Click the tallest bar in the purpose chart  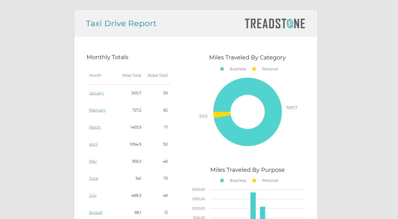point(253,206)
